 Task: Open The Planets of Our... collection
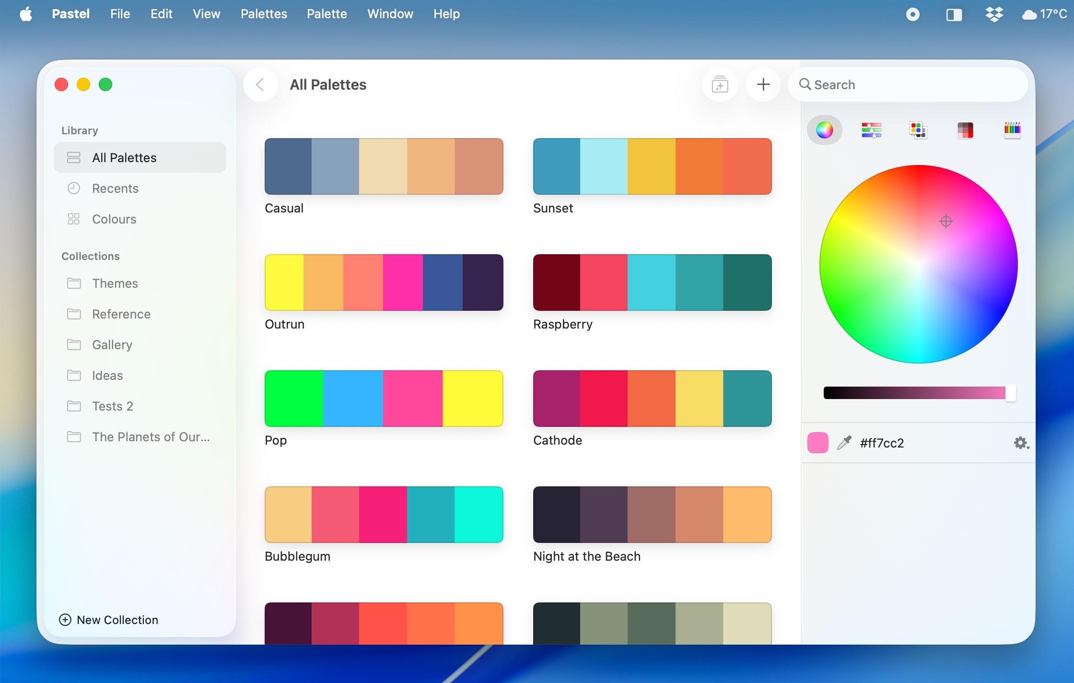pos(140,436)
